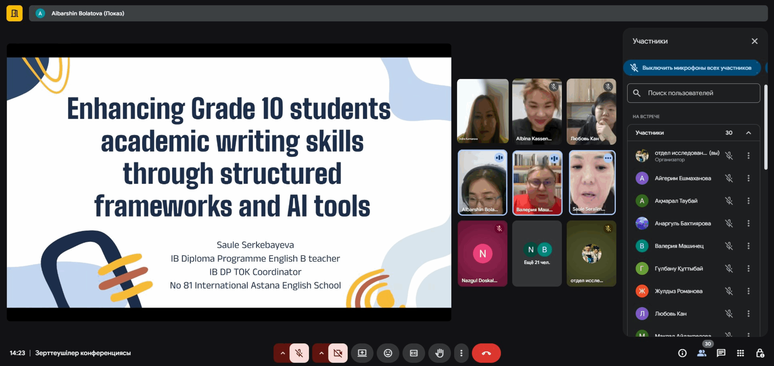
Task: Click the raise hand icon
Action: point(439,353)
